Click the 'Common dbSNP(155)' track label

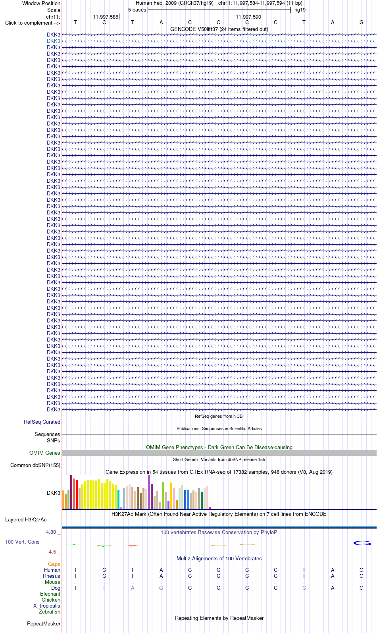[x=35, y=465]
